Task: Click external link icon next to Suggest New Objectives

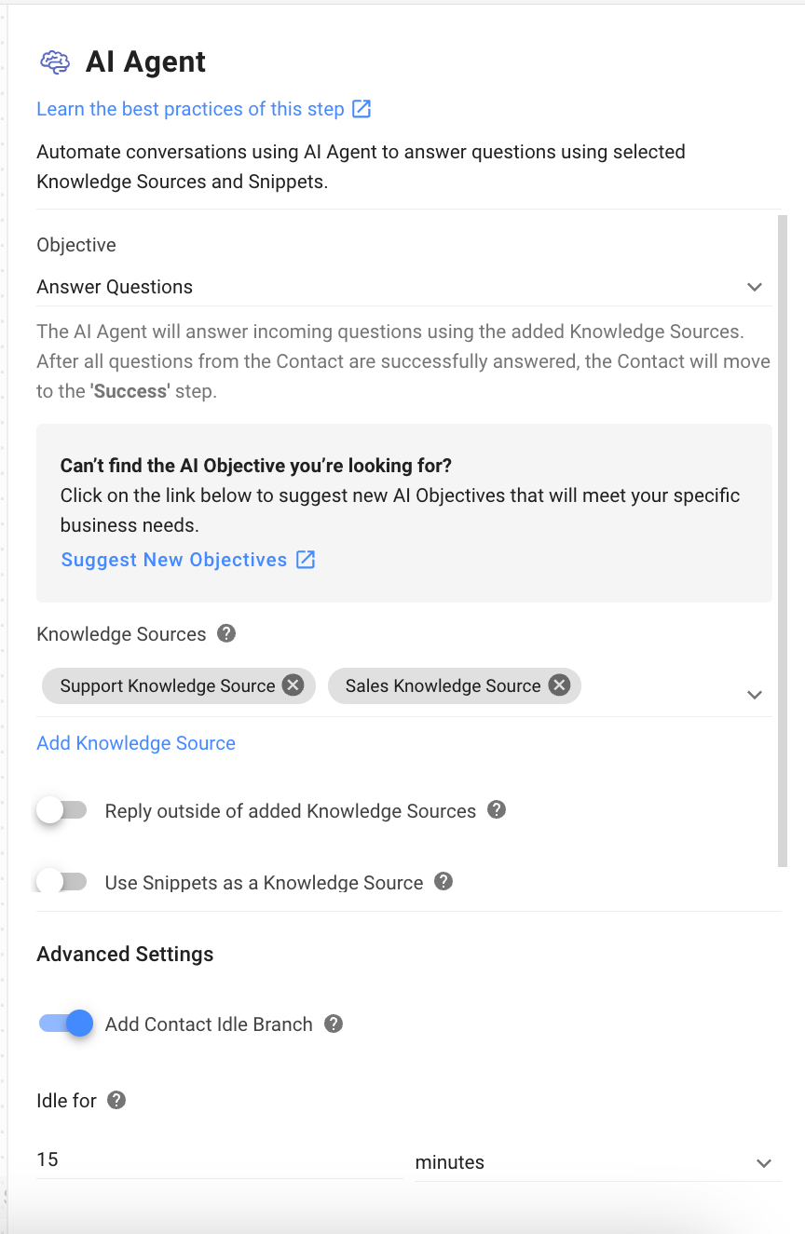Action: point(306,560)
